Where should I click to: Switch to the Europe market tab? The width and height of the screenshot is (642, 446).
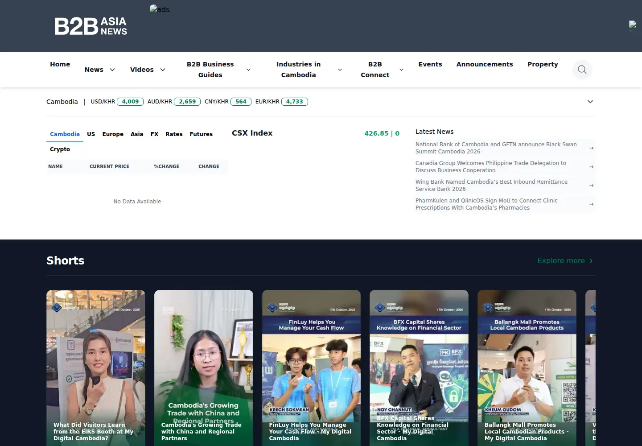113,134
